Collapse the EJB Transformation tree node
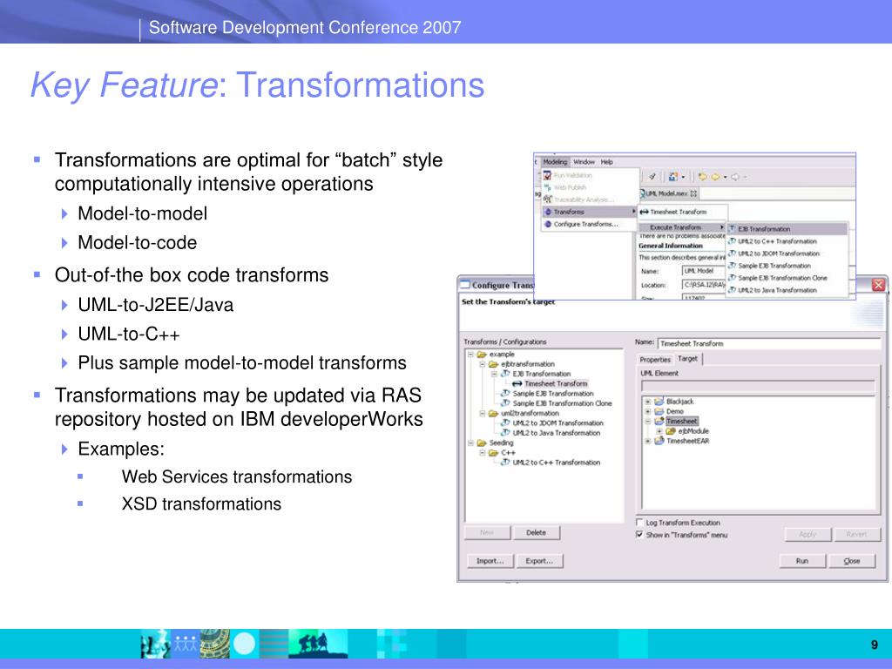892x669 pixels. coord(494,374)
